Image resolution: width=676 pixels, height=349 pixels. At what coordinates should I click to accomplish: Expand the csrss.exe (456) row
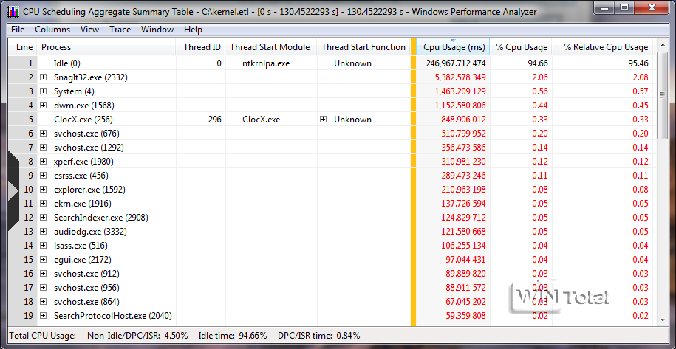pos(43,176)
